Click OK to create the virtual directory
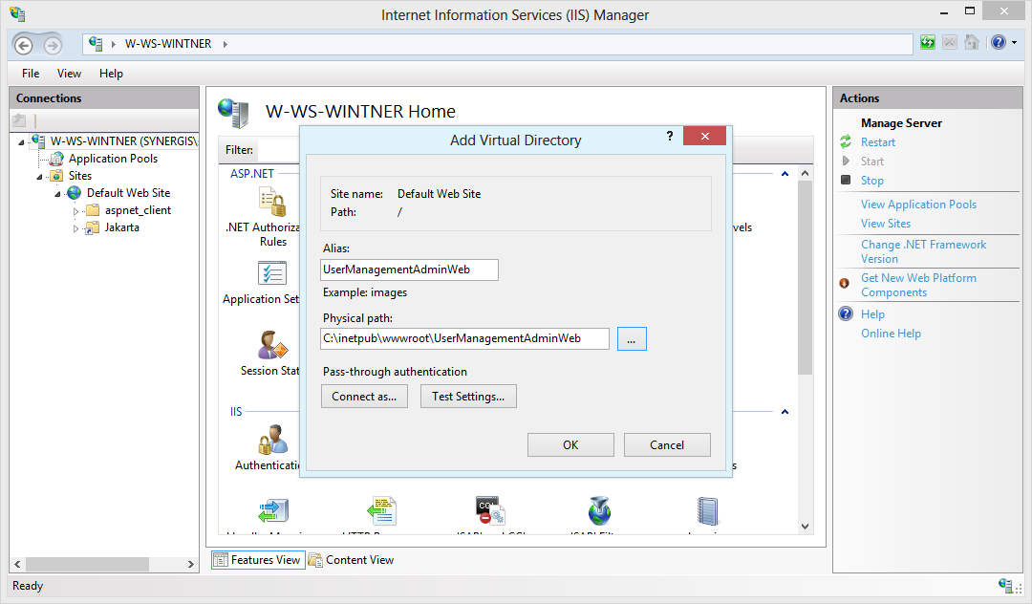This screenshot has height=604, width=1032. [570, 443]
